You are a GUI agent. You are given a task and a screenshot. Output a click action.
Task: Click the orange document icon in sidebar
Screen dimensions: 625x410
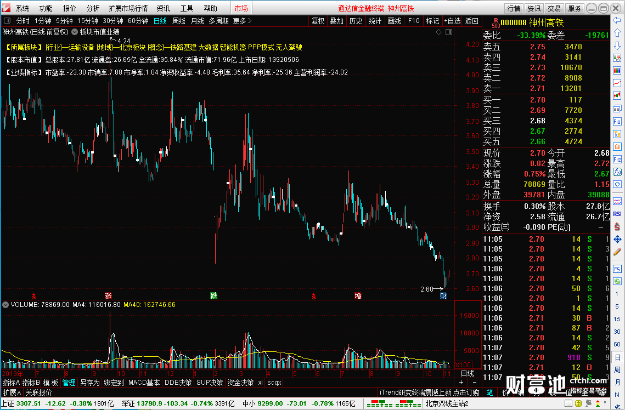(x=617, y=146)
